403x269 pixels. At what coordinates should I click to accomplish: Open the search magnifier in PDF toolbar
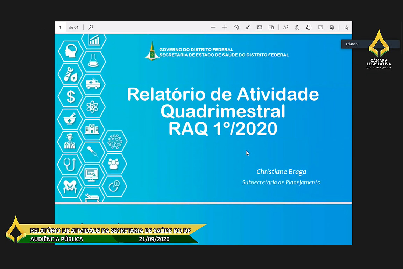click(x=91, y=27)
